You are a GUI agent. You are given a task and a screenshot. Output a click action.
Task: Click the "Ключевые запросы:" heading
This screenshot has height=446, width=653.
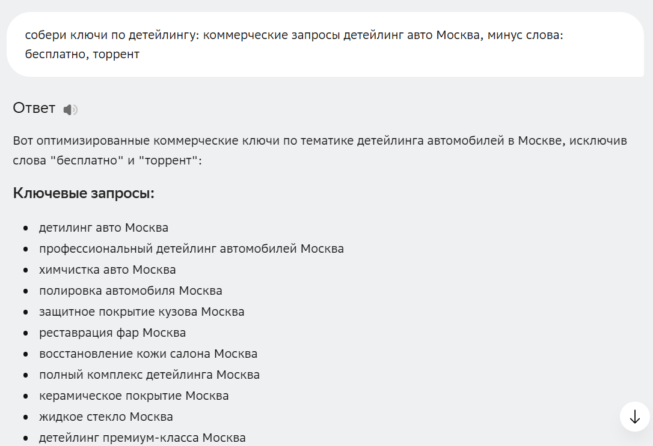tap(84, 193)
